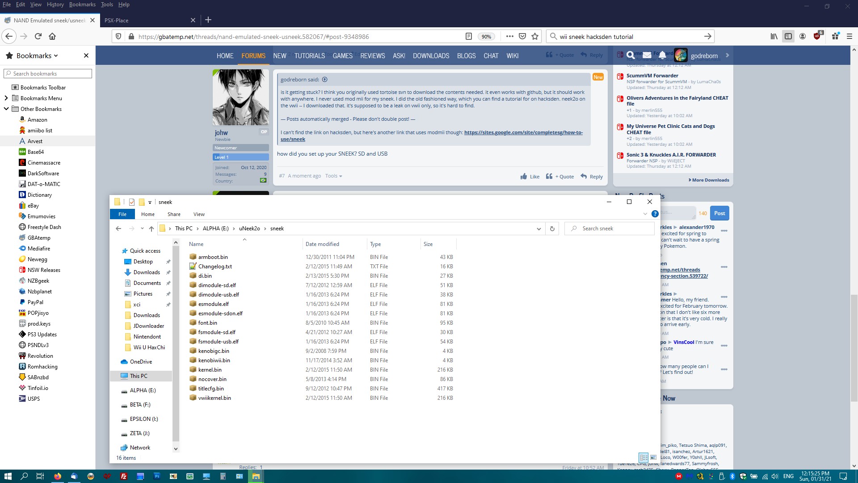This screenshot has width=858, height=483.
Task: Submit search with arrow in search bar
Action: click(707, 37)
